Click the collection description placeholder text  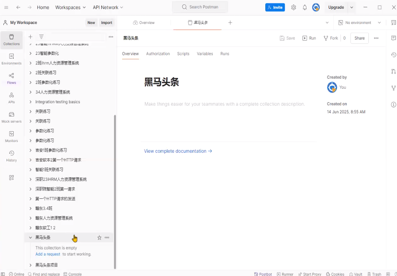tap(225, 104)
